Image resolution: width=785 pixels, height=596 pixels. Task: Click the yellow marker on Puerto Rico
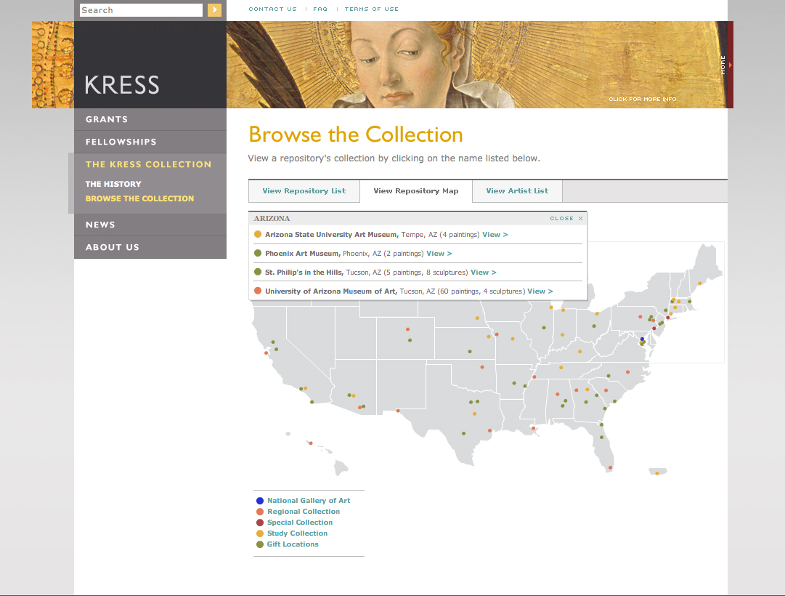657,473
